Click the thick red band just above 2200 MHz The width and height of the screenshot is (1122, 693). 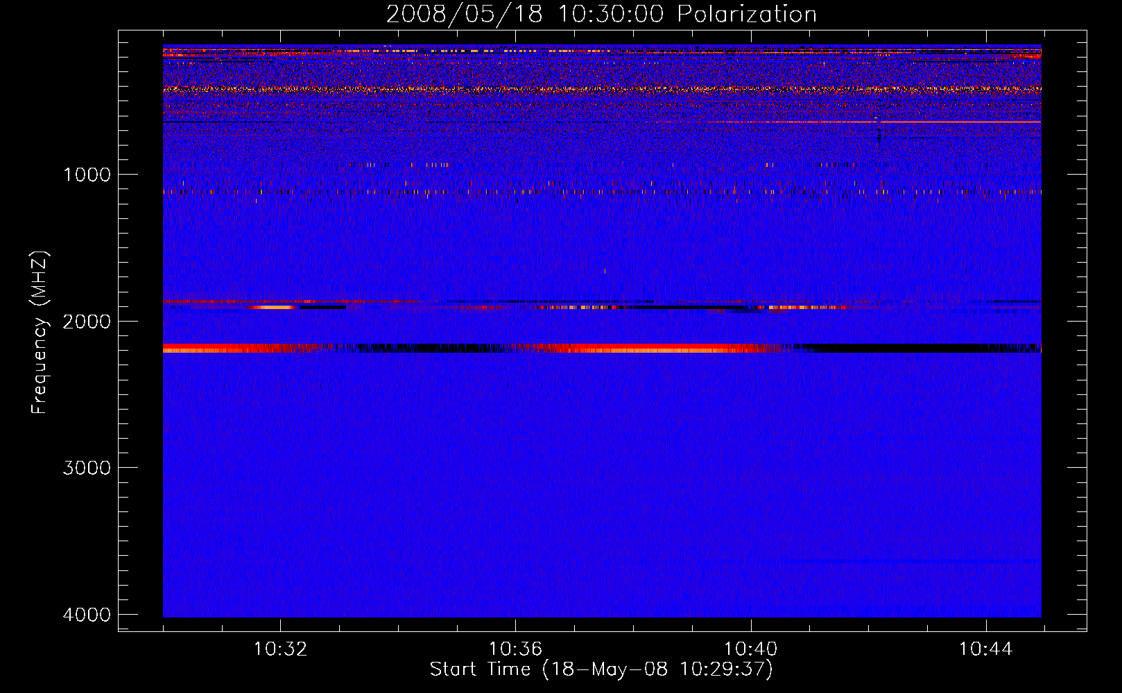[602, 348]
